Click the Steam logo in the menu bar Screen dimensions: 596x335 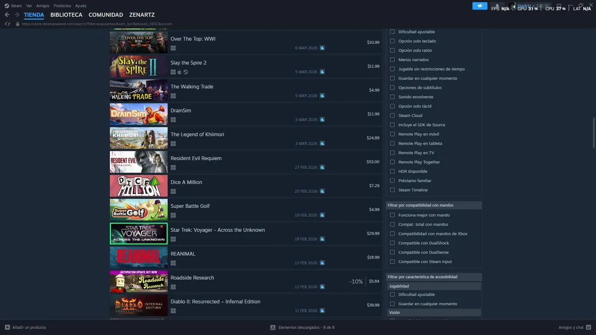pos(7,6)
